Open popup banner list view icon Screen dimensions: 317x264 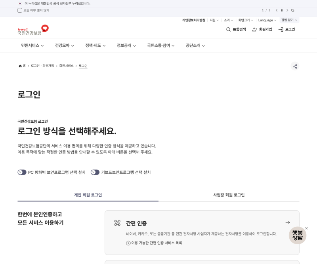[x=293, y=10]
